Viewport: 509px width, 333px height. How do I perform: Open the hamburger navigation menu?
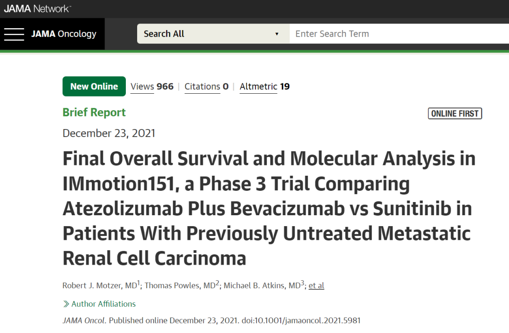[14, 34]
